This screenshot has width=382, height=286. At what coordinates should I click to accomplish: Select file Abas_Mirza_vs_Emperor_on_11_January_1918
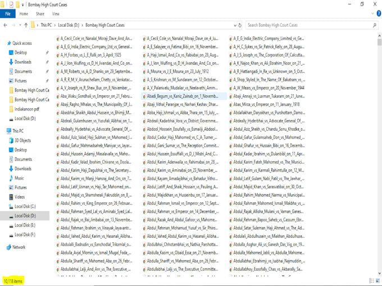coord(265,104)
